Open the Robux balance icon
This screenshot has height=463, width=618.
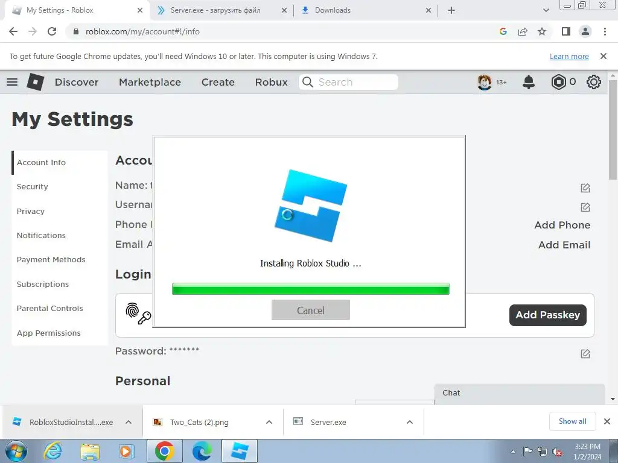558,82
